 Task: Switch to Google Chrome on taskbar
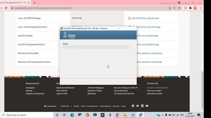click(x=117, y=115)
